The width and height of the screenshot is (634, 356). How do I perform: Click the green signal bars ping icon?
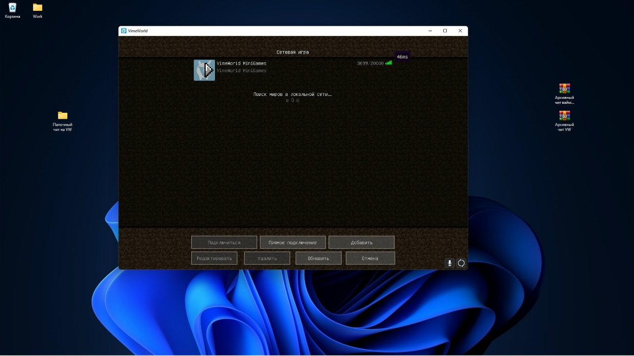click(389, 63)
